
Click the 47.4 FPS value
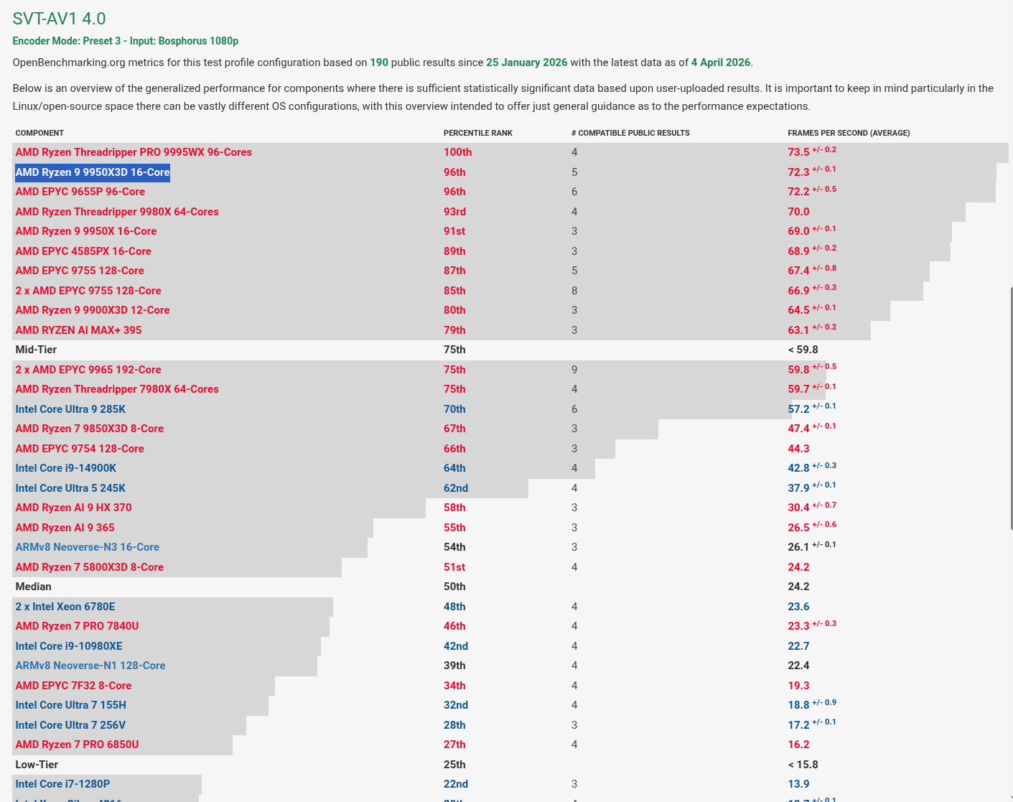pyautogui.click(x=798, y=429)
